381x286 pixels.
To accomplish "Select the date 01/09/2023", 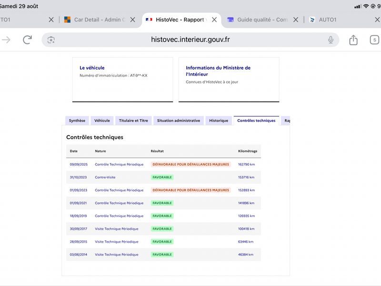I will [79, 190].
